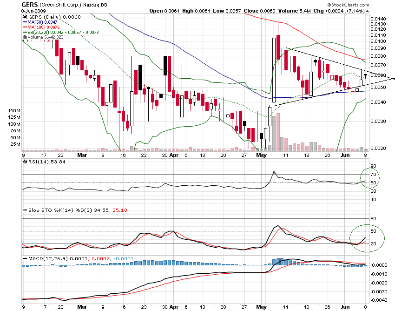Click the 20 label on Slow STO axis

tap(373, 243)
